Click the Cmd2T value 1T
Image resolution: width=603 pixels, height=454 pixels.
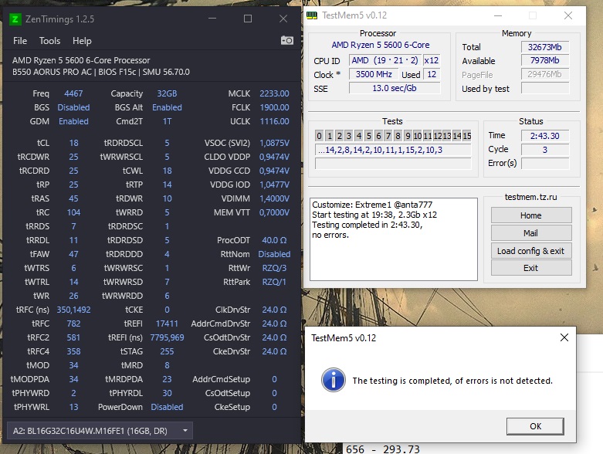(x=167, y=121)
